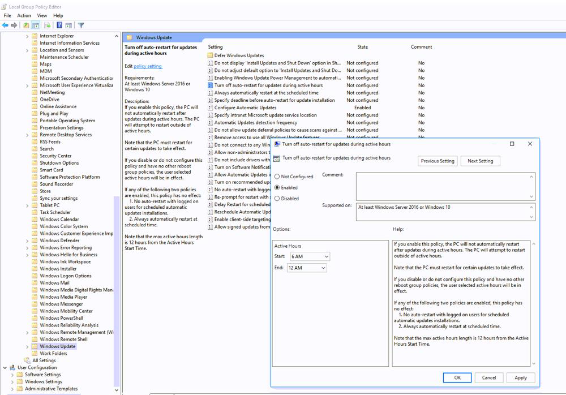Click the policy setting link

(x=148, y=66)
